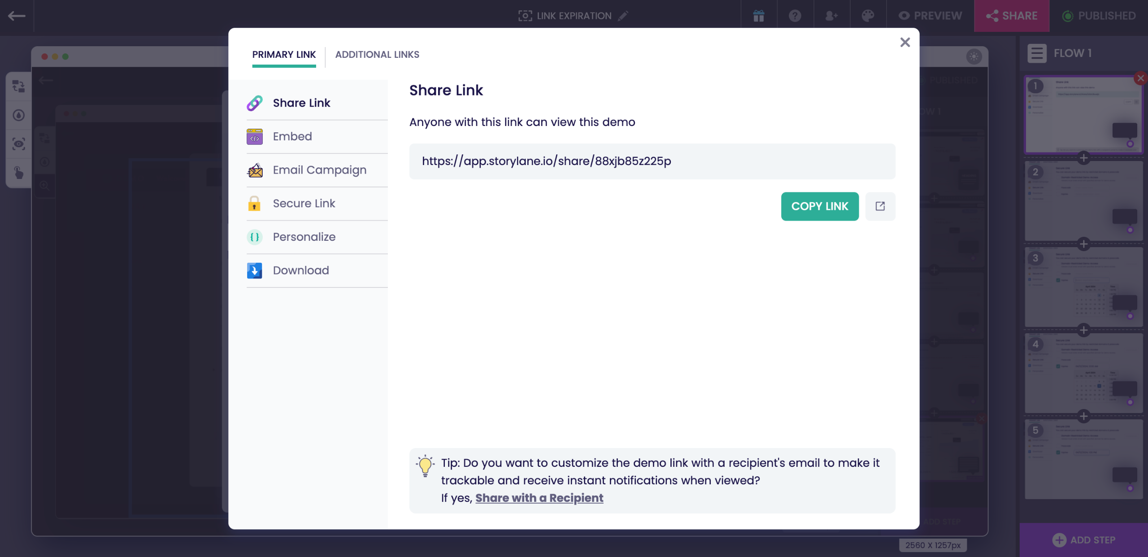Click the share URL text field

click(x=652, y=161)
